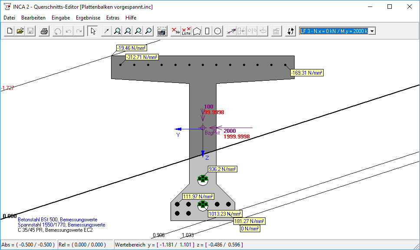
Task: Activate the arrow pointer selection tool
Action: pos(92,31)
